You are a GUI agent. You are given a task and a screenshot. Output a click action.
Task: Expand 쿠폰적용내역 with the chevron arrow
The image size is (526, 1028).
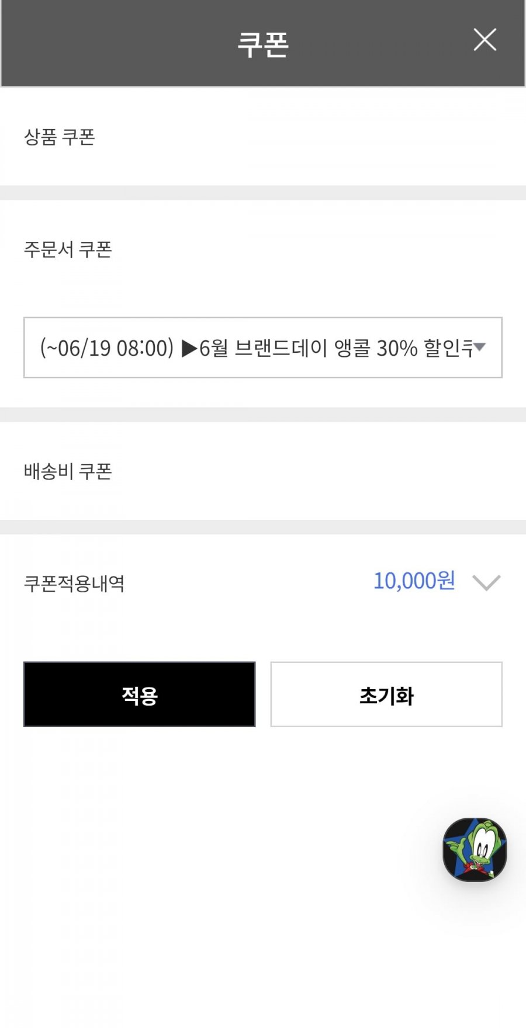pyautogui.click(x=486, y=582)
